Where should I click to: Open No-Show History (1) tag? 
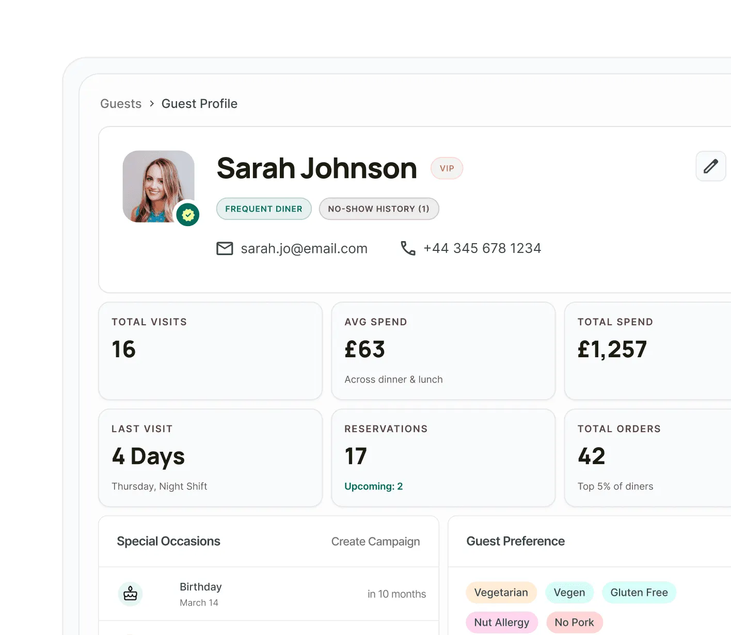click(379, 209)
